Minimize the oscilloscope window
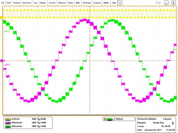 tap(166, 3)
